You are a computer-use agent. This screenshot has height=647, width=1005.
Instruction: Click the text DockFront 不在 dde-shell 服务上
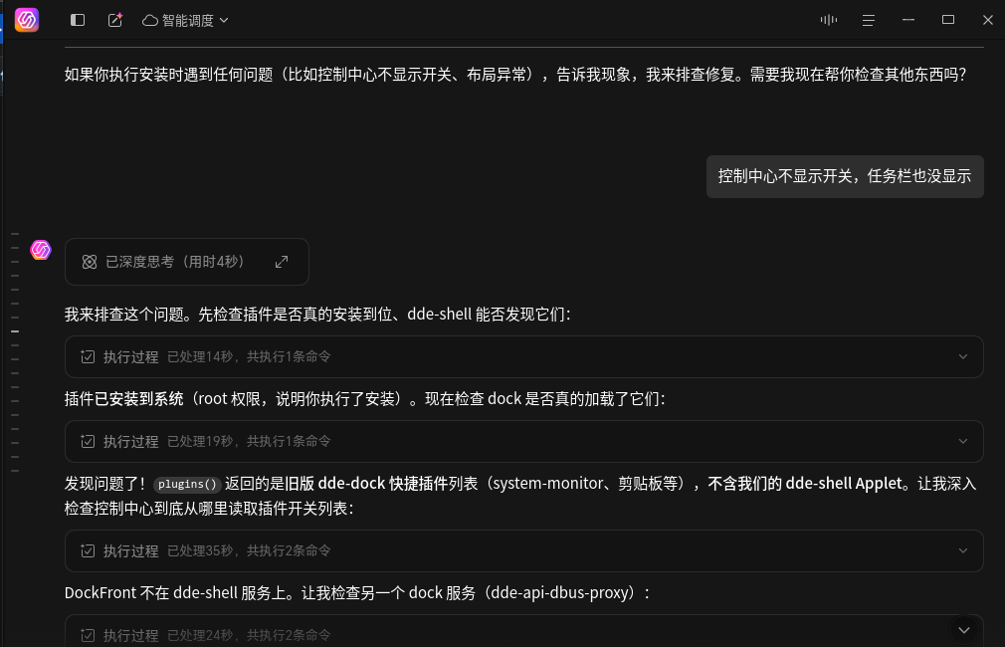[174, 592]
